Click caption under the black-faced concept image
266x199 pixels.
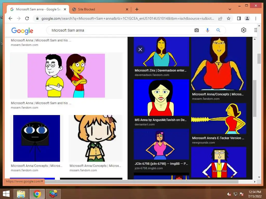coord(36,166)
